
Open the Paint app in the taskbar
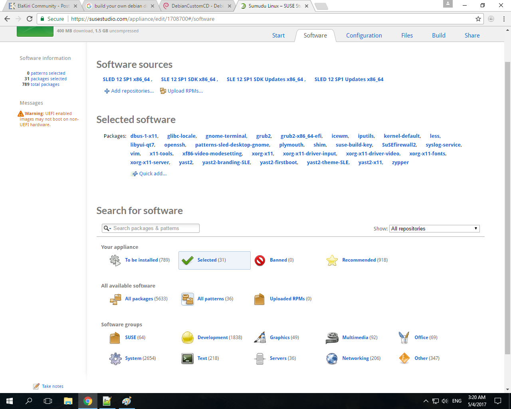pos(127,401)
